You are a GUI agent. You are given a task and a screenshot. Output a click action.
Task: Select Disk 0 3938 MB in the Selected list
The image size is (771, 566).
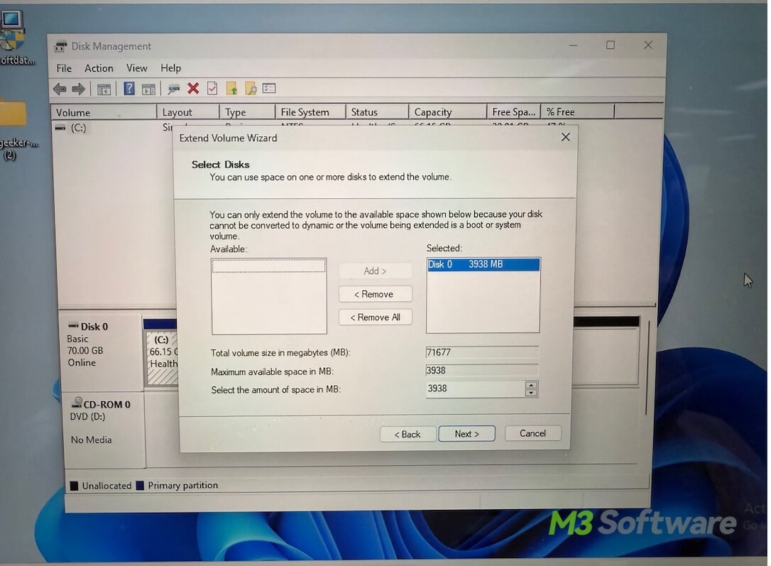(x=483, y=265)
